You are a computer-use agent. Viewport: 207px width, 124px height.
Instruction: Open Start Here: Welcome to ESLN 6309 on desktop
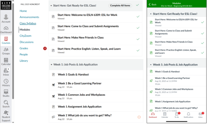(x=87, y=15)
